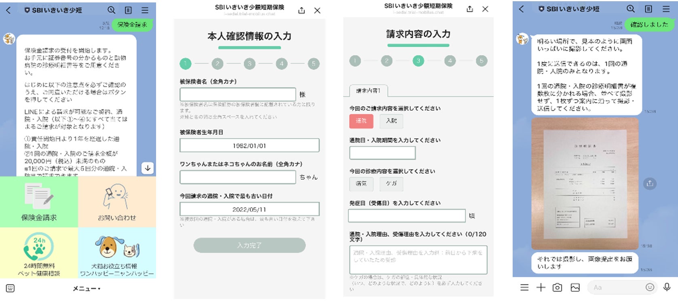Open 犬猫お役立ち情報 ワンハッピーニャンハッピー tile
This screenshot has width=678, height=301.
pyautogui.click(x=117, y=253)
